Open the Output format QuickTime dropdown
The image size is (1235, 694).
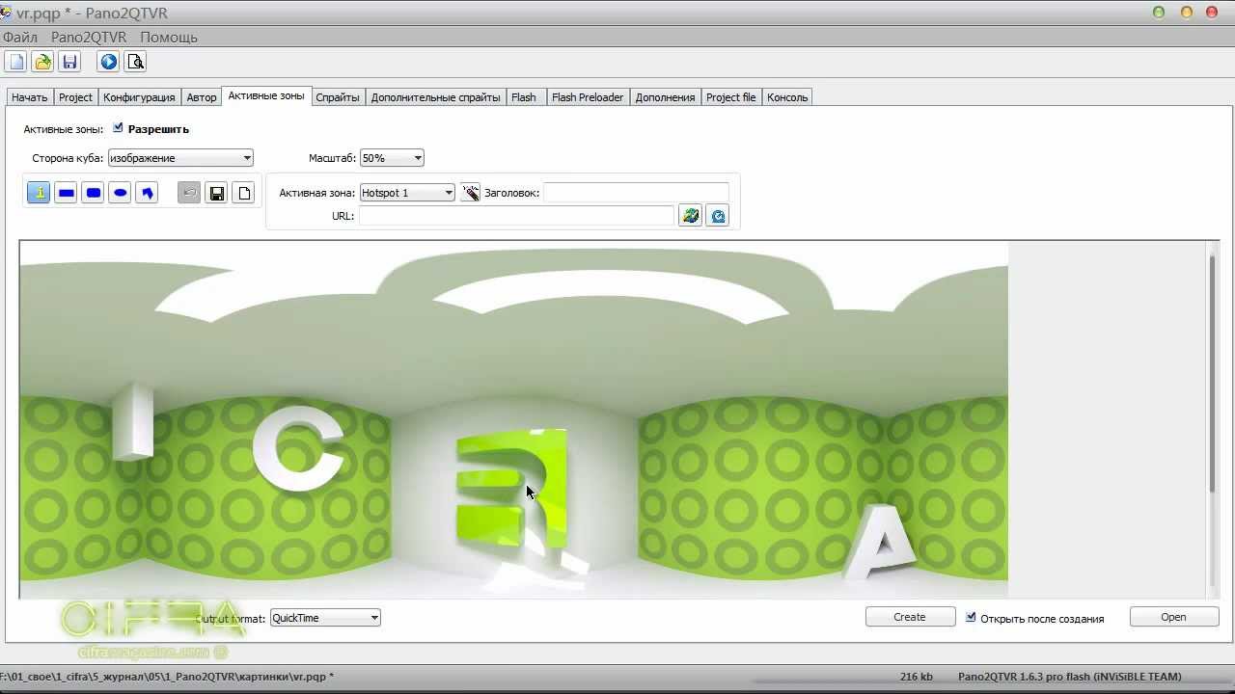325,618
